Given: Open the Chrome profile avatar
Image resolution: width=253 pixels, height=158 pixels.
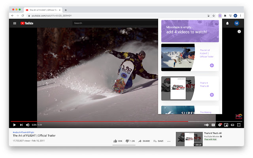Looking at the screenshot, I should (236, 16).
